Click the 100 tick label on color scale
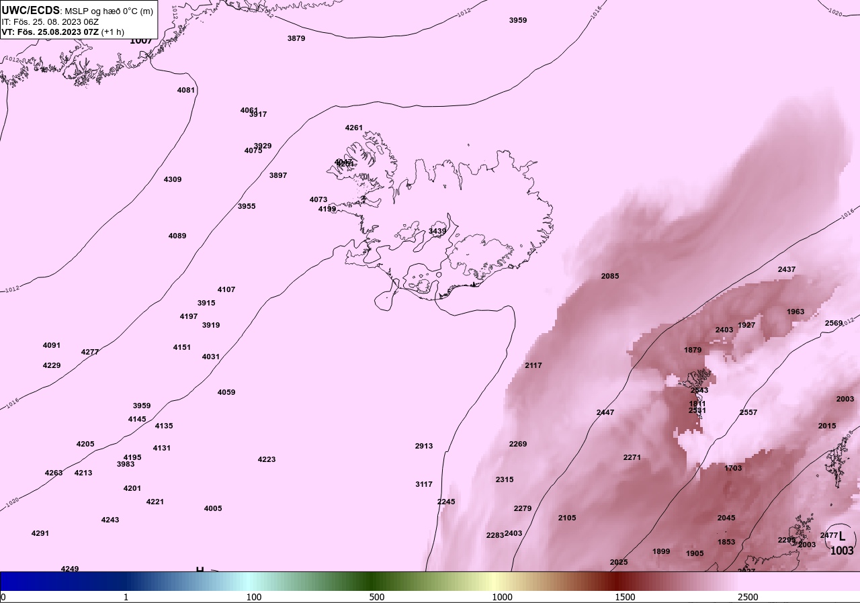The image size is (860, 603). (x=254, y=597)
